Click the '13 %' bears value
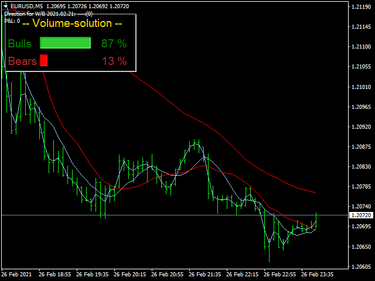Viewport: 375px width, 281px height. [x=115, y=61]
